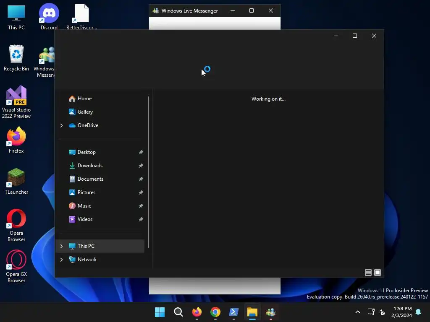The image size is (430, 322).
Task: Select Opera Browser desktop shortcut
Action: 16,225
